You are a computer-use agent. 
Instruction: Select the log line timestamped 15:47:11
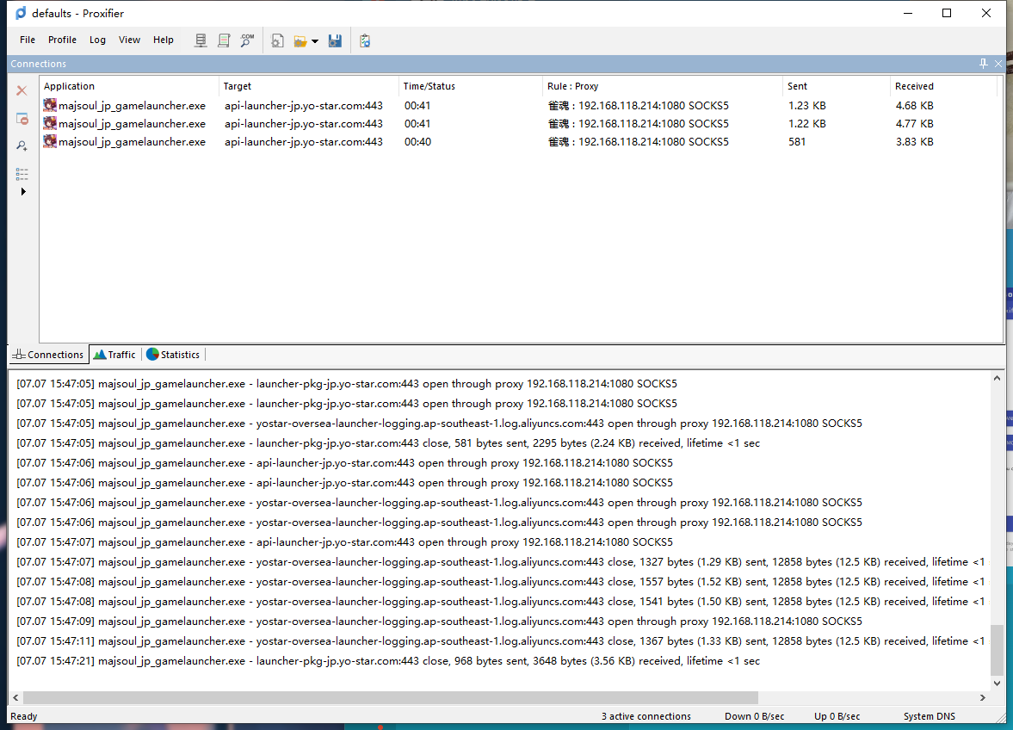[x=501, y=640]
